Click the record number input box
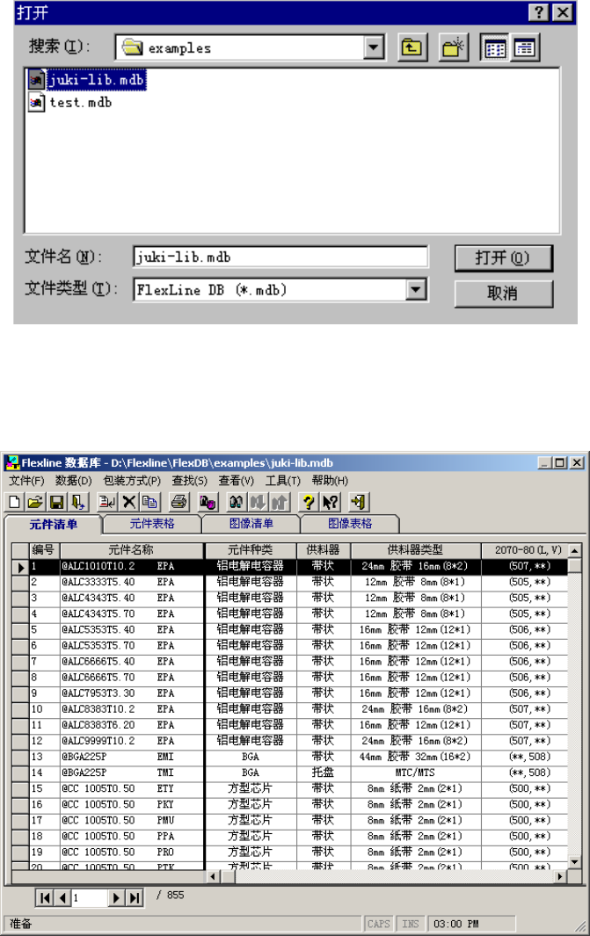Image resolution: width=590 pixels, height=936 pixels. [90, 897]
